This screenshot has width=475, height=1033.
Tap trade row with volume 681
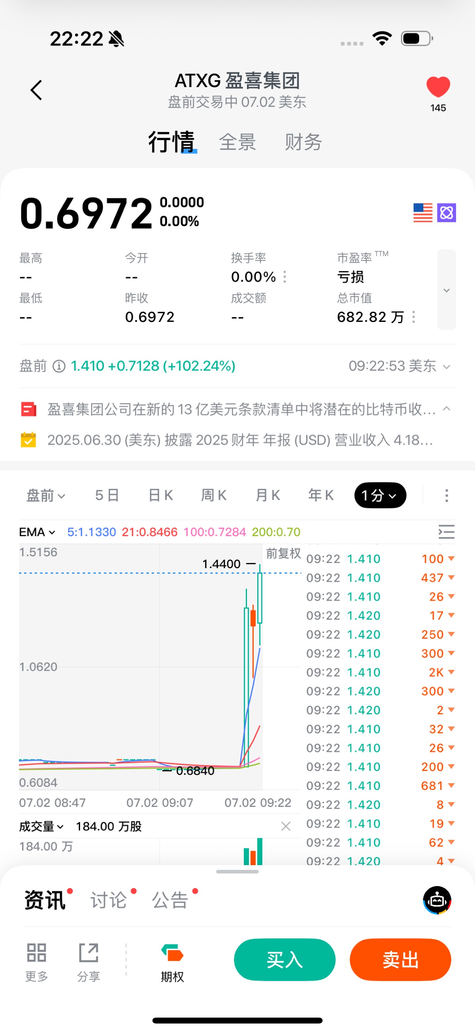[x=380, y=786]
